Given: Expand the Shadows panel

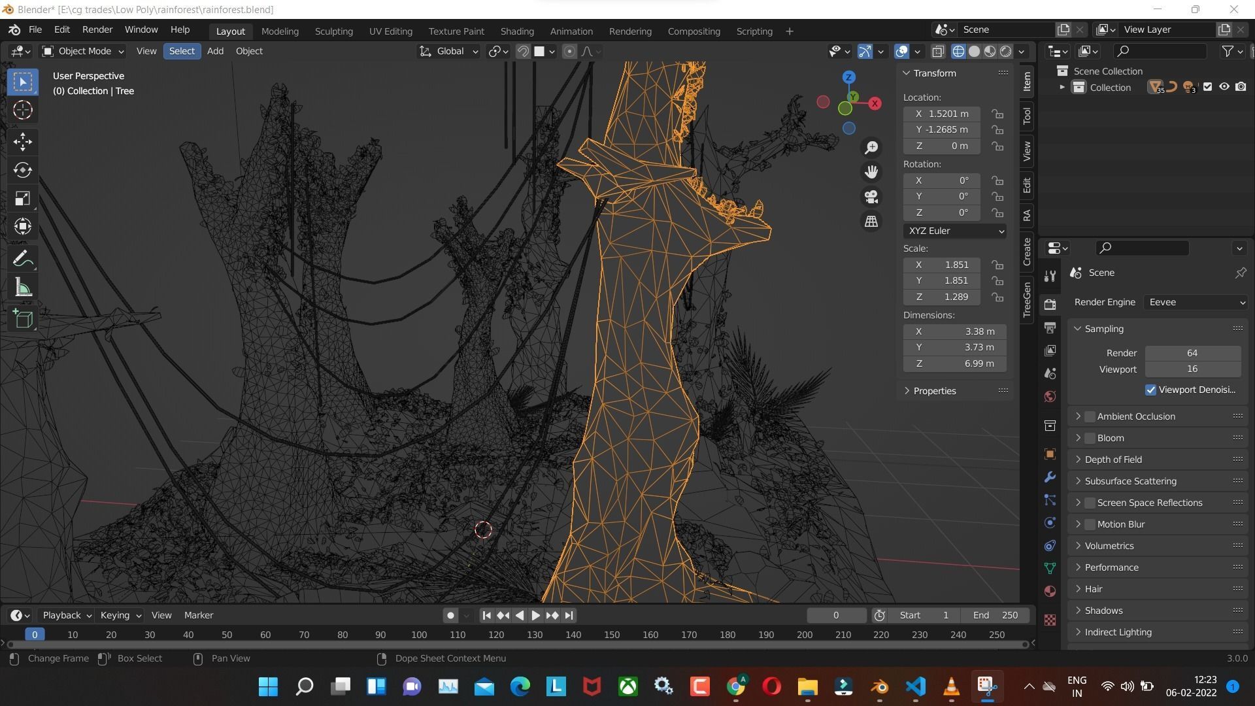Looking at the screenshot, I should pos(1103,611).
